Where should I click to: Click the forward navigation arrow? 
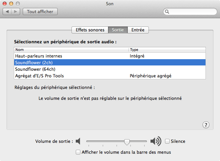(16, 12)
